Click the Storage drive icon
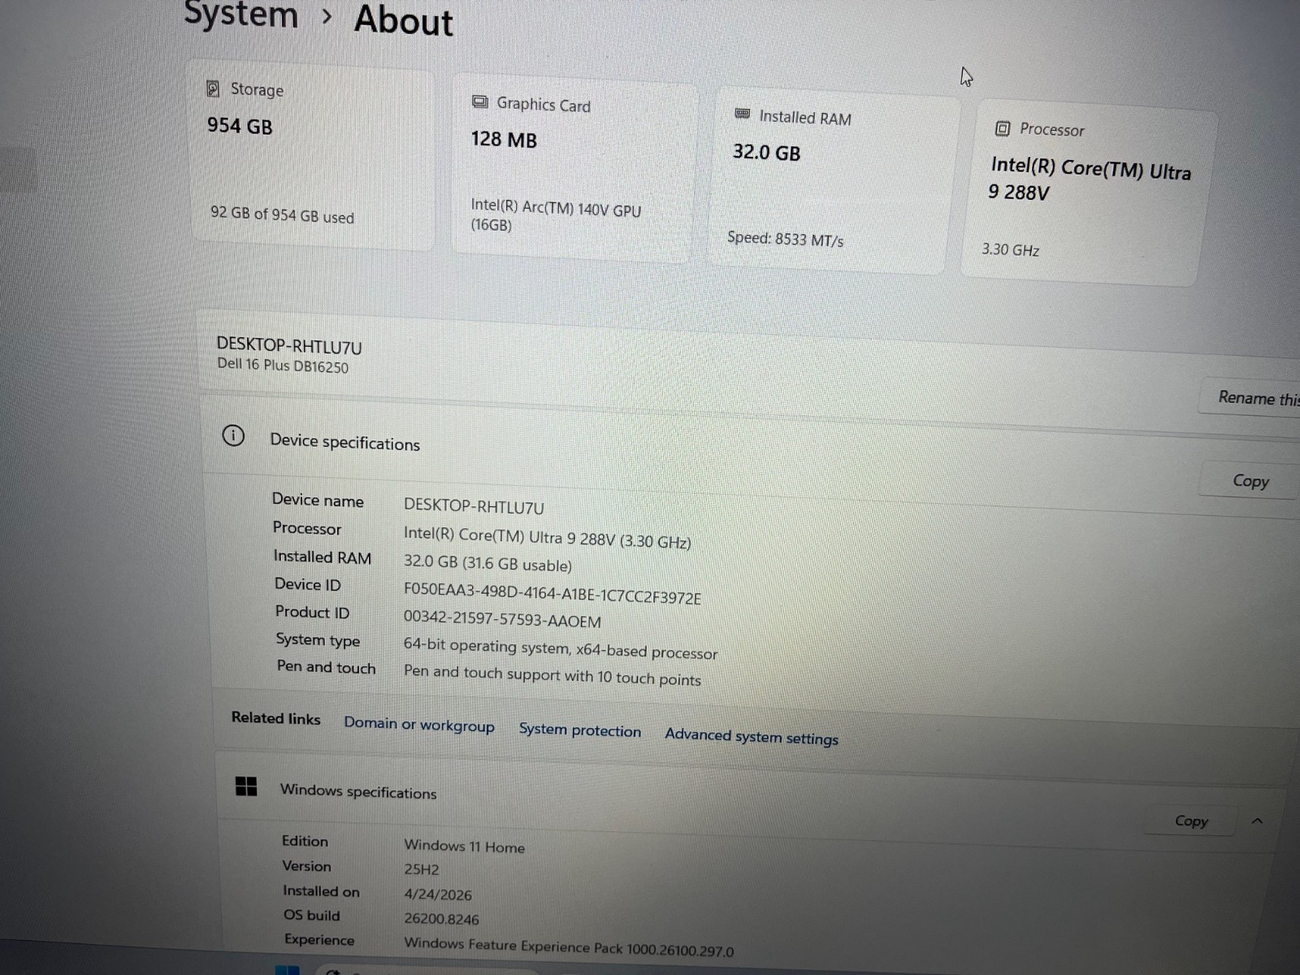The height and width of the screenshot is (975, 1300). pos(213,88)
